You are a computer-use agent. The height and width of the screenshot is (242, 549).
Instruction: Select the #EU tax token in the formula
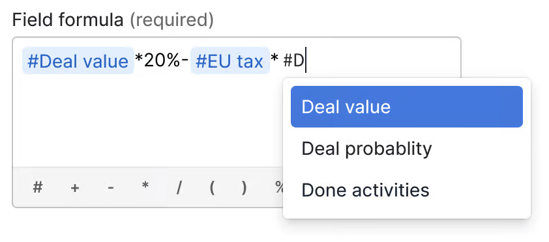coord(230,60)
